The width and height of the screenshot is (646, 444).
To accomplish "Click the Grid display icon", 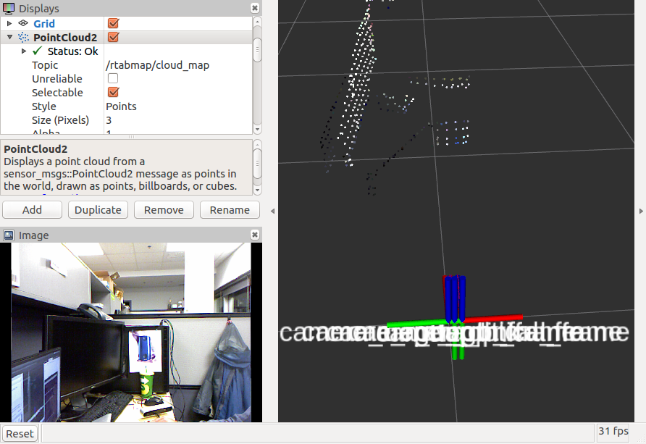I will pos(23,23).
